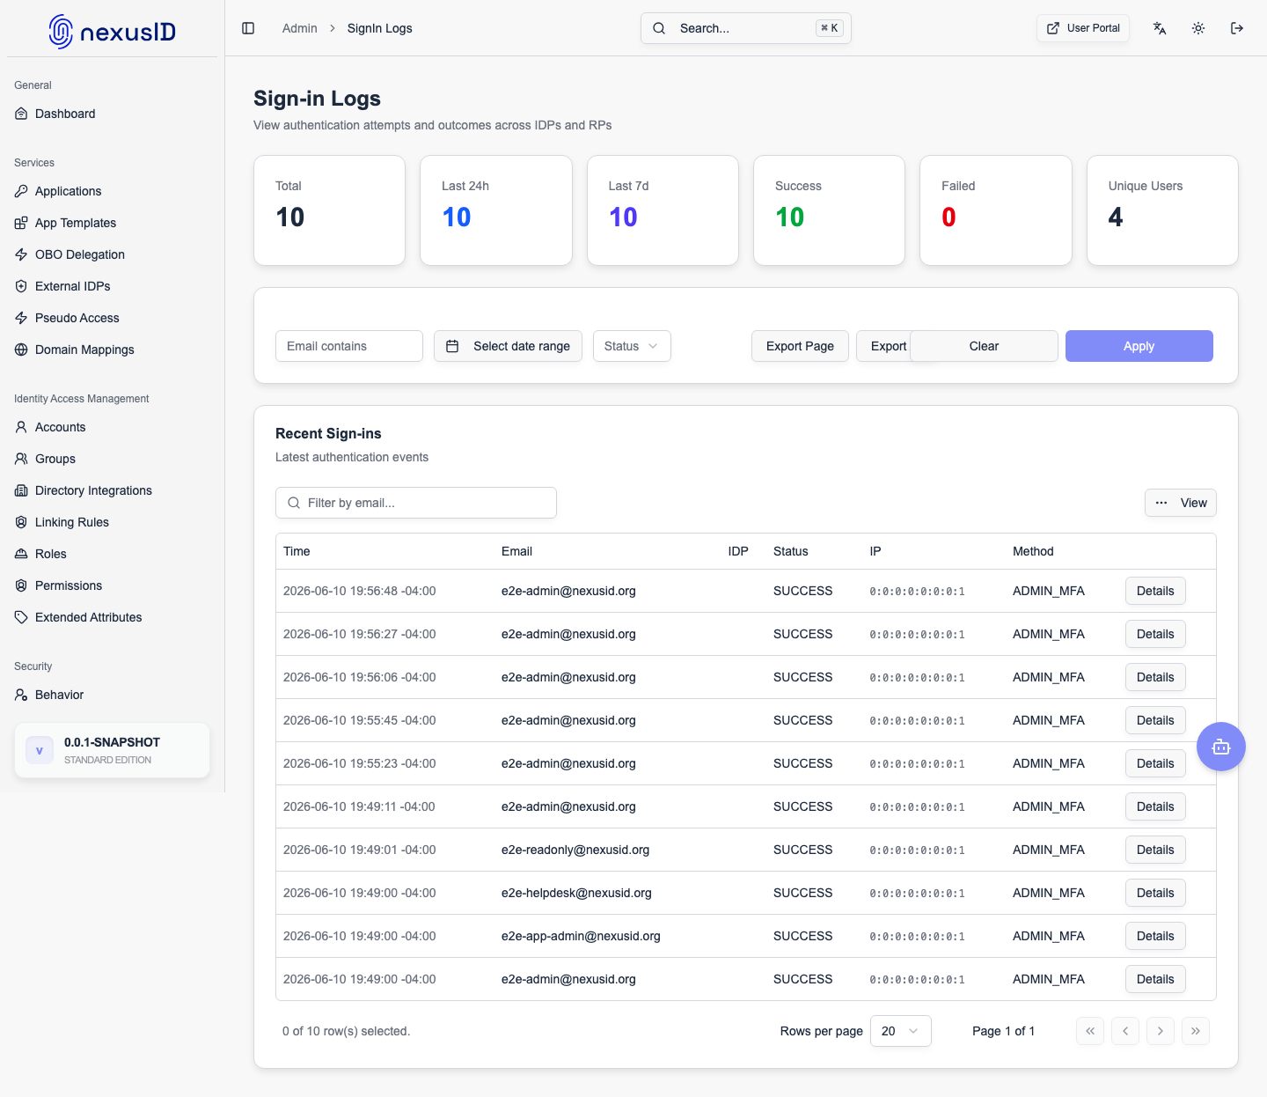1267x1097 pixels.
Task: Open the Status filter dropdown
Action: [x=632, y=346]
